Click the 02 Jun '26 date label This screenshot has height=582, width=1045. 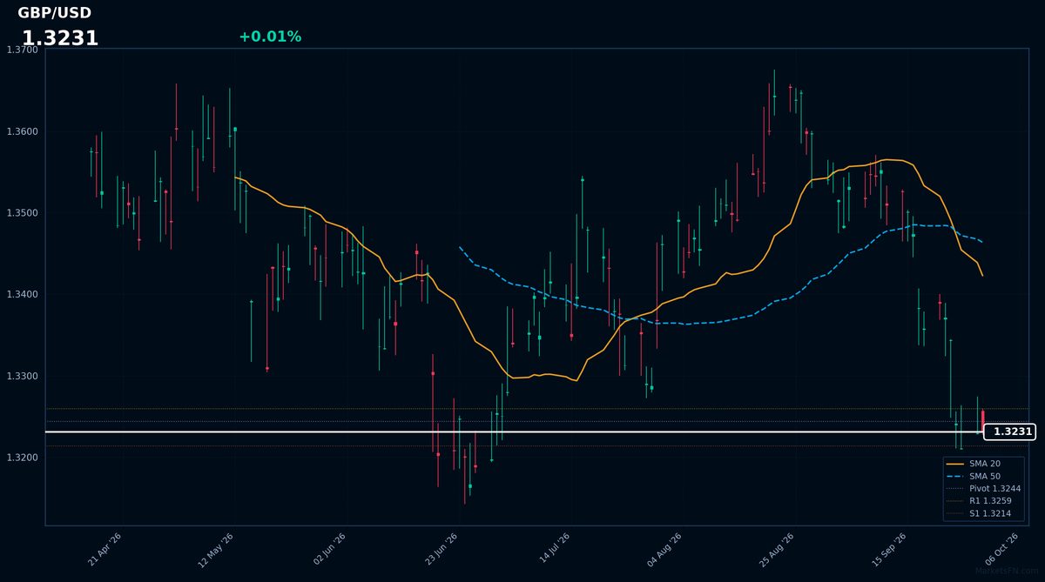tap(330, 550)
